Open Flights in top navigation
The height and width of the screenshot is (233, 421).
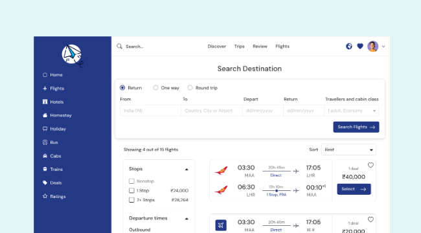(282, 47)
